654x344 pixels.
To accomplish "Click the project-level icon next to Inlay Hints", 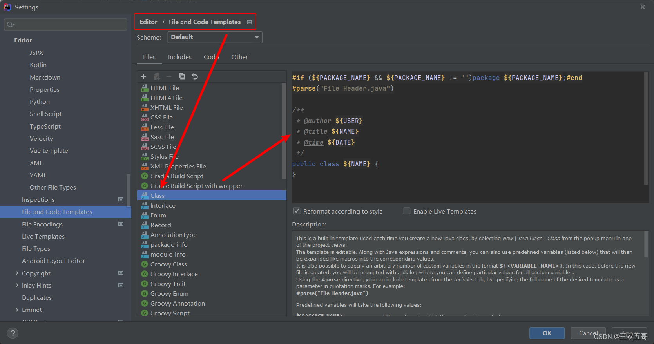I will pos(121,285).
